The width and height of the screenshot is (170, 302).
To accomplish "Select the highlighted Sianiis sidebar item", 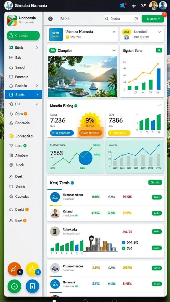I will click(x=23, y=94).
